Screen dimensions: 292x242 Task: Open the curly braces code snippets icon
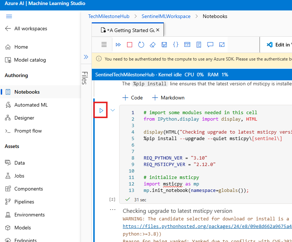176,45
